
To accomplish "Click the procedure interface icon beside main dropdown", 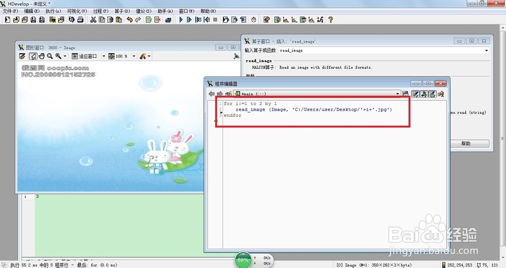I will point(405,94).
